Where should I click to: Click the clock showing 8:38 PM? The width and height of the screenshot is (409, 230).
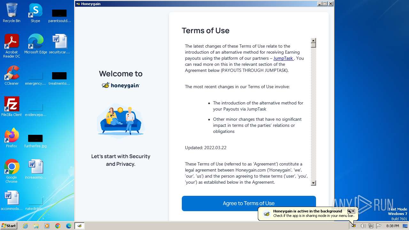pos(392,226)
